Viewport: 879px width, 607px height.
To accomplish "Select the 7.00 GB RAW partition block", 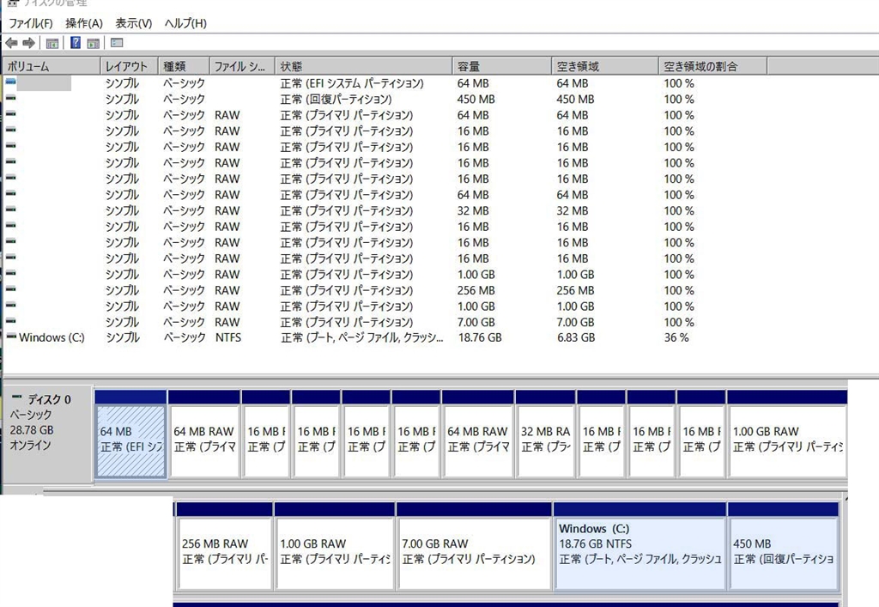I will click(474, 552).
